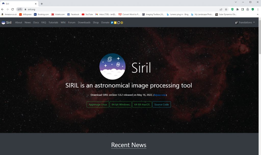261x155 pixels.
Task: Download the 64-bit Windows installer
Action: 121,105
